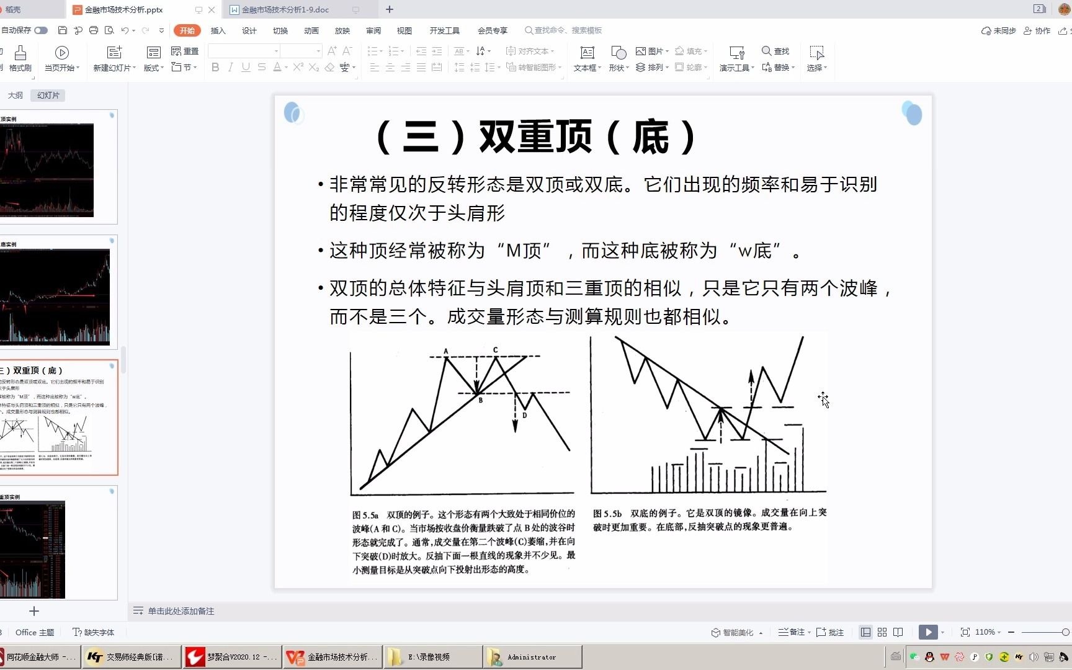Click the bullet list icon
The height and width of the screenshot is (670, 1072).
pos(373,51)
